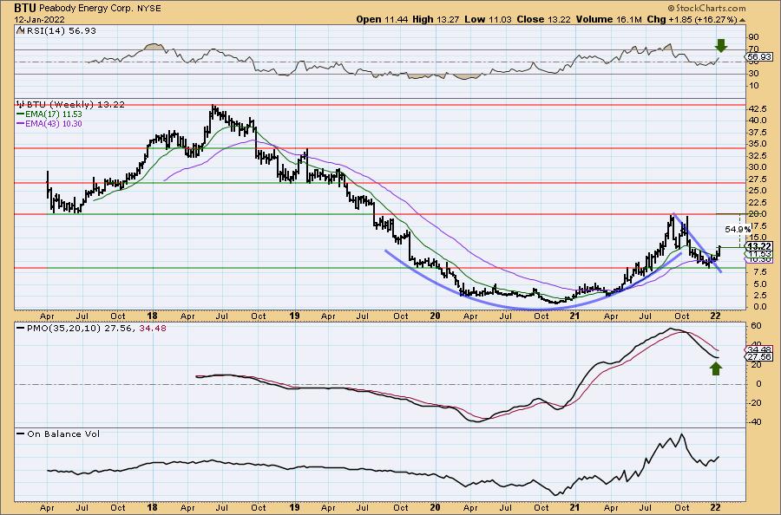The width and height of the screenshot is (781, 515).
Task: Click the 20 year label at the very bottom axis
Action: [x=435, y=507]
